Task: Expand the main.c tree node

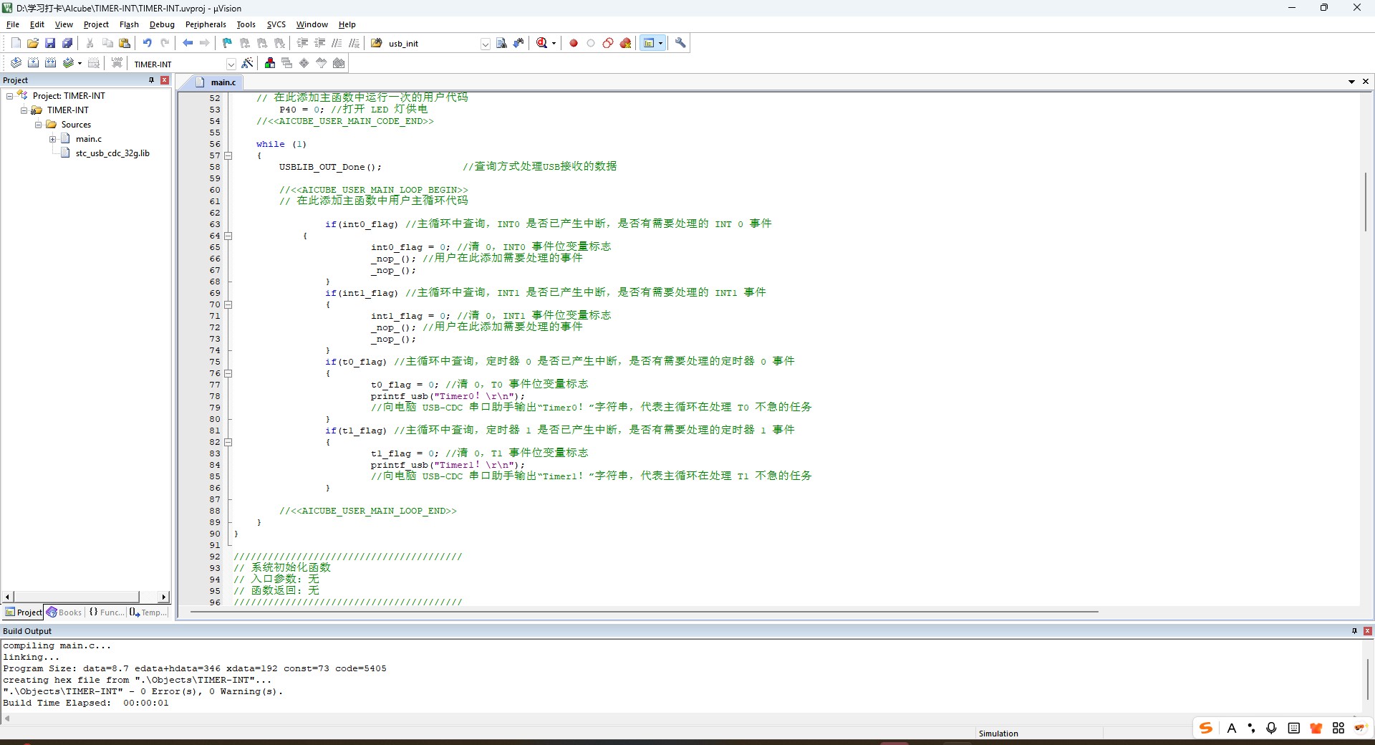Action: pyautogui.click(x=52, y=139)
